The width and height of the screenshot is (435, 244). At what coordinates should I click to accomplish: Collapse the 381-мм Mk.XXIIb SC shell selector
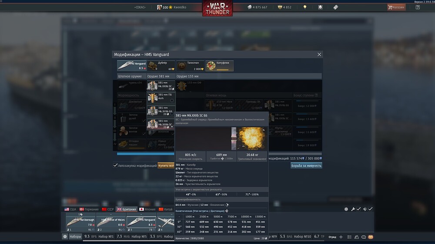[161, 86]
